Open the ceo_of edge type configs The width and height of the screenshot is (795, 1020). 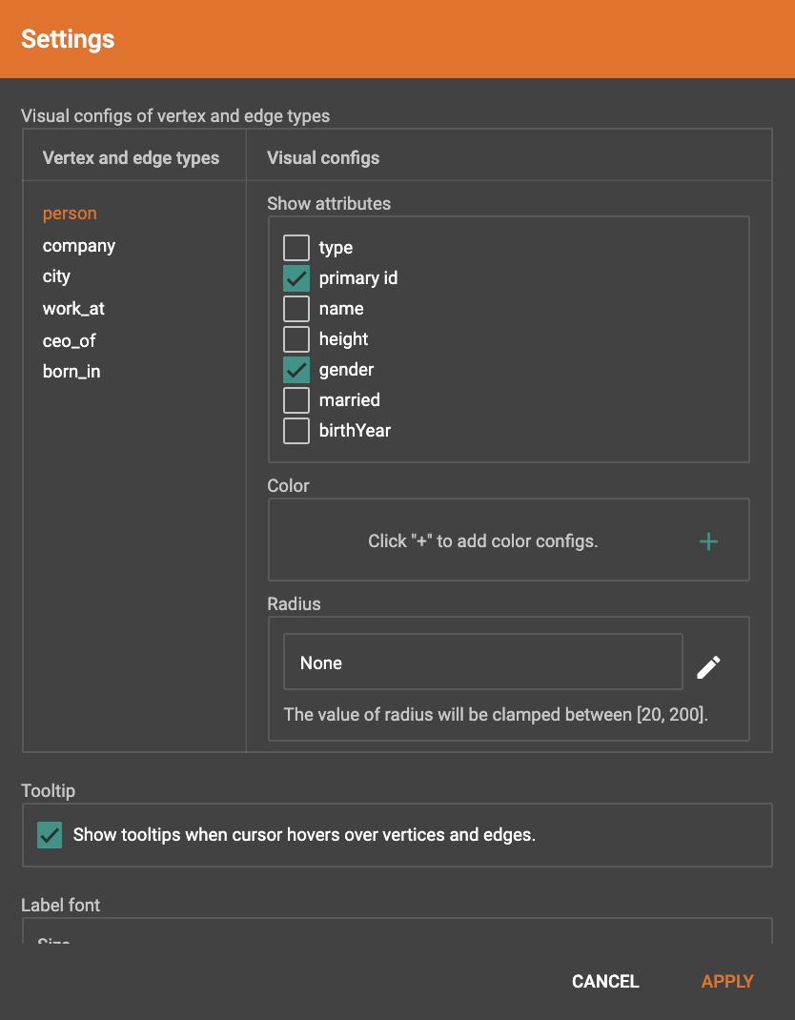point(69,340)
